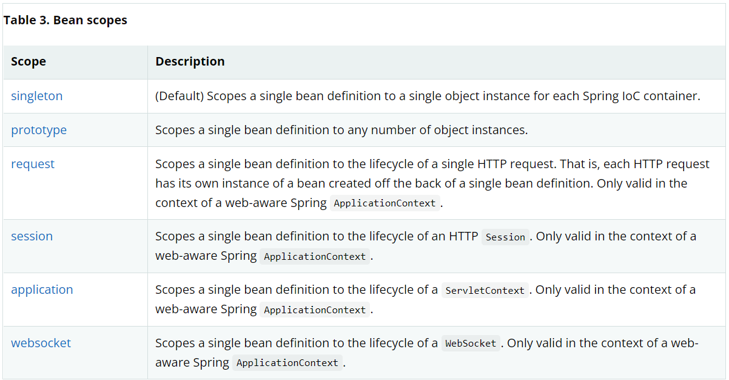
Task: Click ApplicationContext code in session row
Action: click(315, 256)
